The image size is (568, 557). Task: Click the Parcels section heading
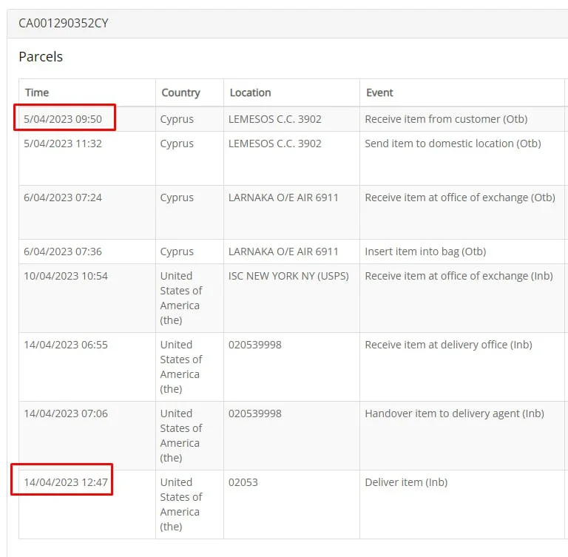(41, 57)
